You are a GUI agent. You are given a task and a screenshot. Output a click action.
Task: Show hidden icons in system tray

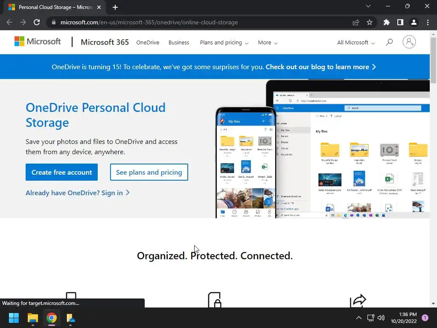point(358,318)
